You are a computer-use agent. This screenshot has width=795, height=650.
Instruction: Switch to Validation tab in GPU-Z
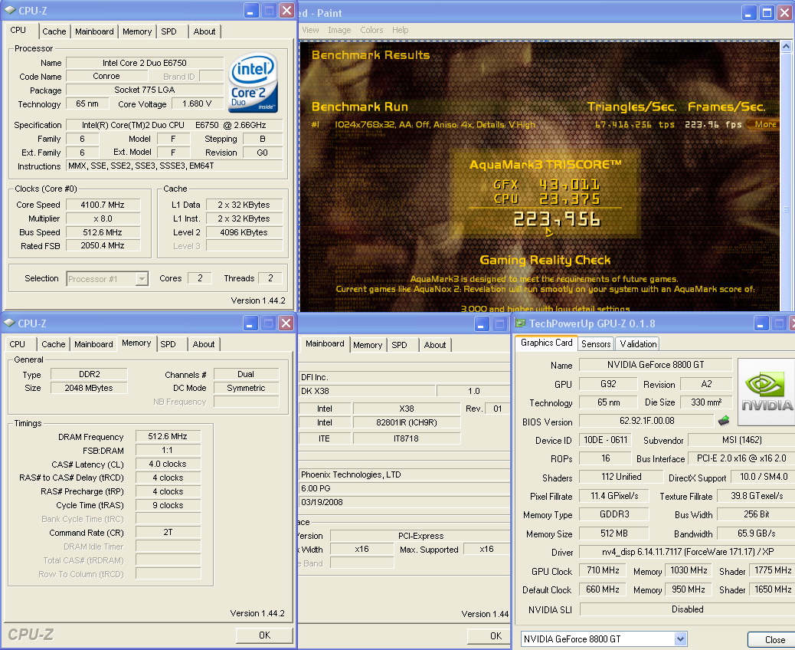point(638,344)
